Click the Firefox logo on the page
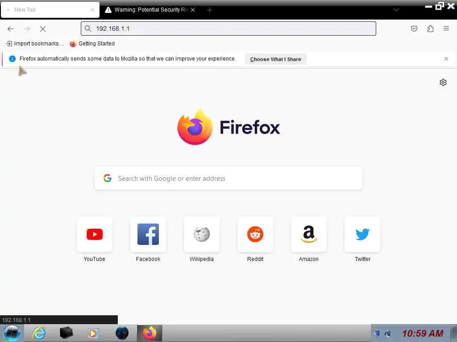Viewport: 457px width, 342px height. point(228,127)
